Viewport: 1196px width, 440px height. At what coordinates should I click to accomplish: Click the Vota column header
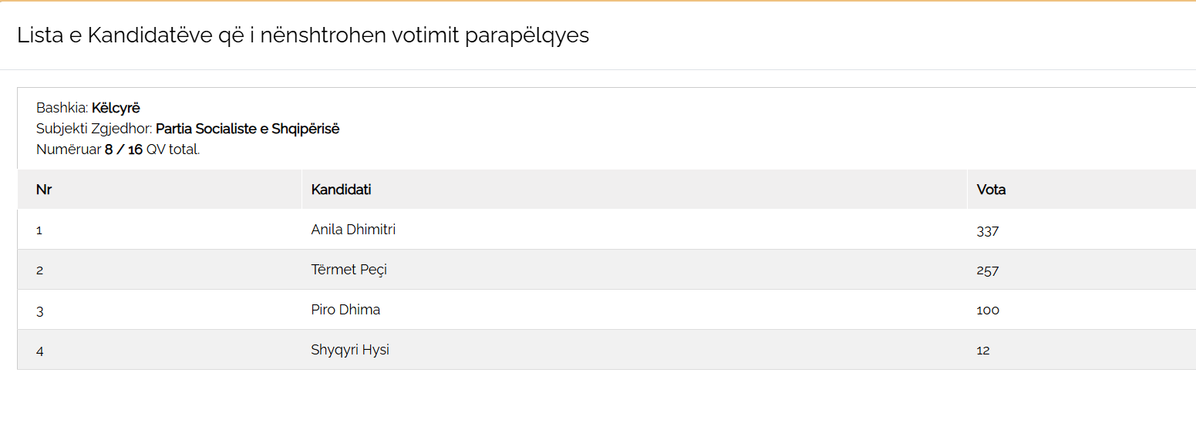coord(991,190)
